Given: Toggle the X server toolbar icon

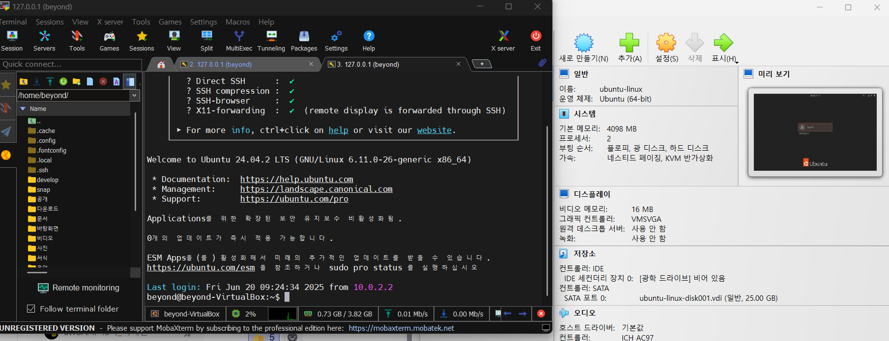Looking at the screenshot, I should tap(503, 41).
